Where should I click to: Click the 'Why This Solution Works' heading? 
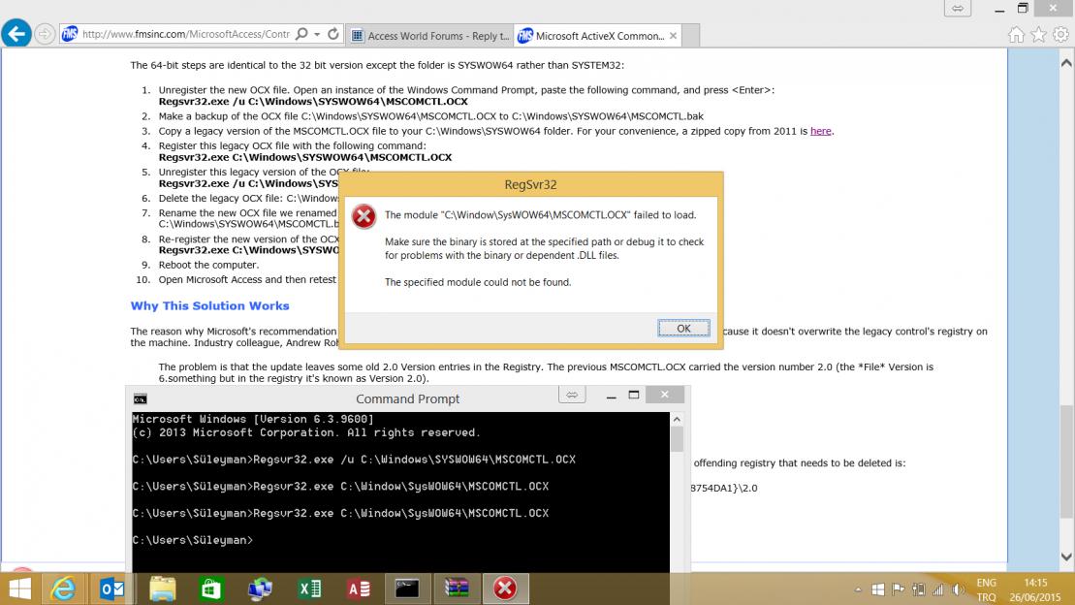tap(209, 306)
